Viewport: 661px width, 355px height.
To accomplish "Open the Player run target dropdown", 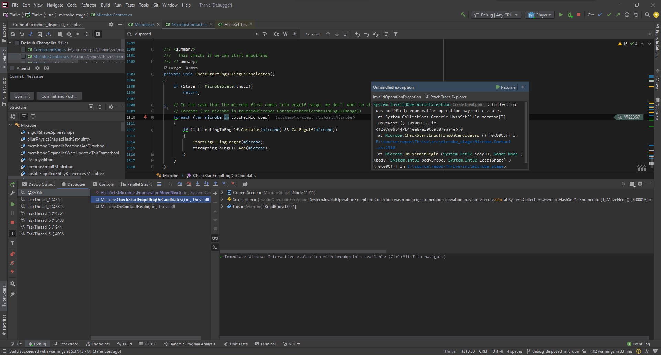I will tap(539, 15).
